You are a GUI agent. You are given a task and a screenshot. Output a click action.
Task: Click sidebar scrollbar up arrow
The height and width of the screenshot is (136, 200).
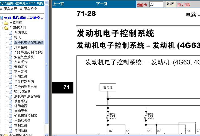tap(47, 2)
